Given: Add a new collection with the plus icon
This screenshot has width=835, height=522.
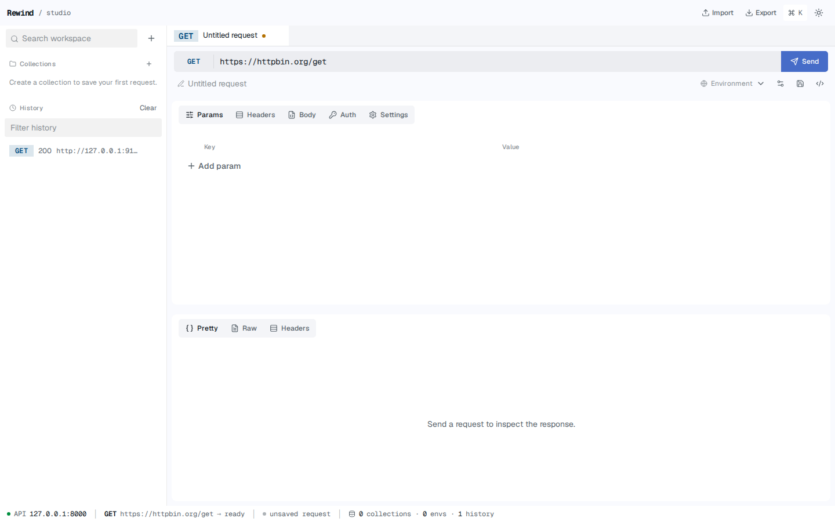Looking at the screenshot, I should point(149,64).
